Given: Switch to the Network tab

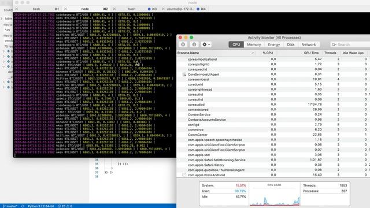Looking at the screenshot, I should tap(308, 44).
